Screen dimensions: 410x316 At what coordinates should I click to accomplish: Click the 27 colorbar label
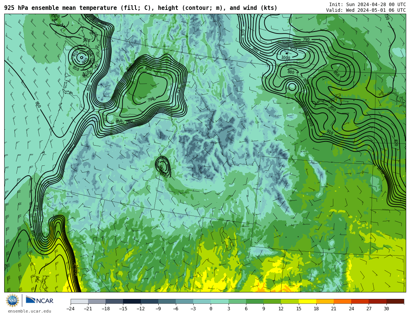pos(369,309)
